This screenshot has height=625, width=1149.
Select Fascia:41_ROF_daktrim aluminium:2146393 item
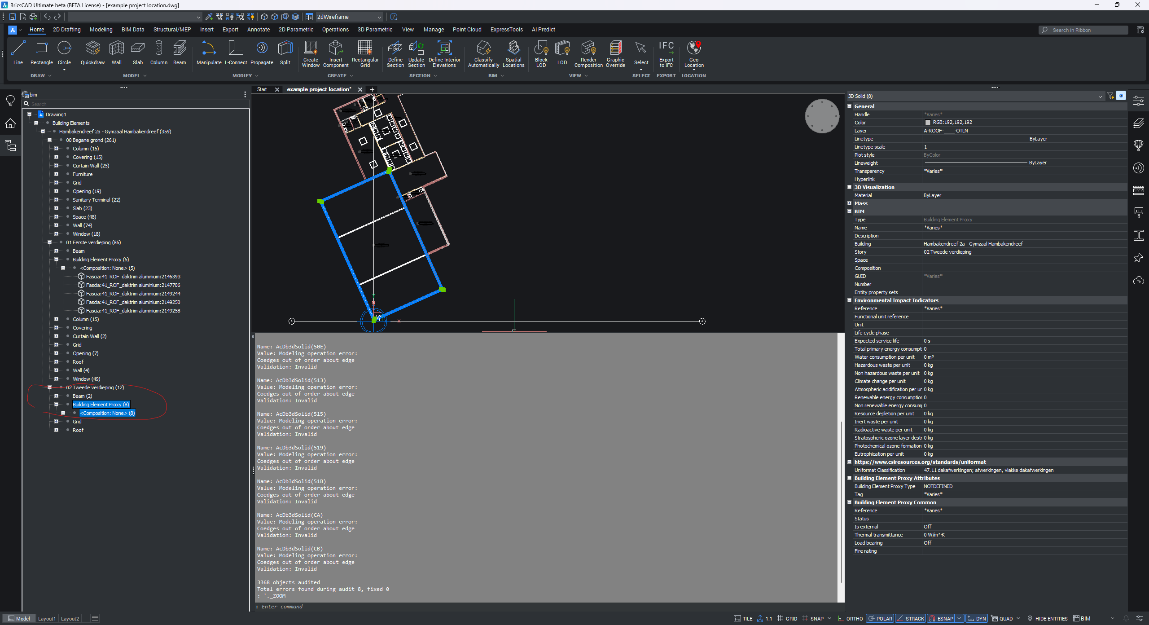[x=133, y=277]
